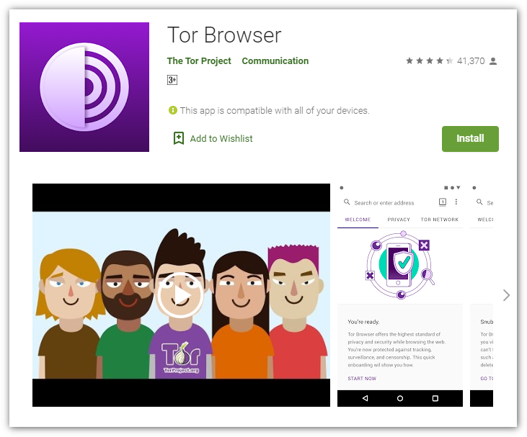Image resolution: width=527 pixels, height=437 pixels.
Task: Select the WELCOME tab in screenshot
Action: coord(358,220)
